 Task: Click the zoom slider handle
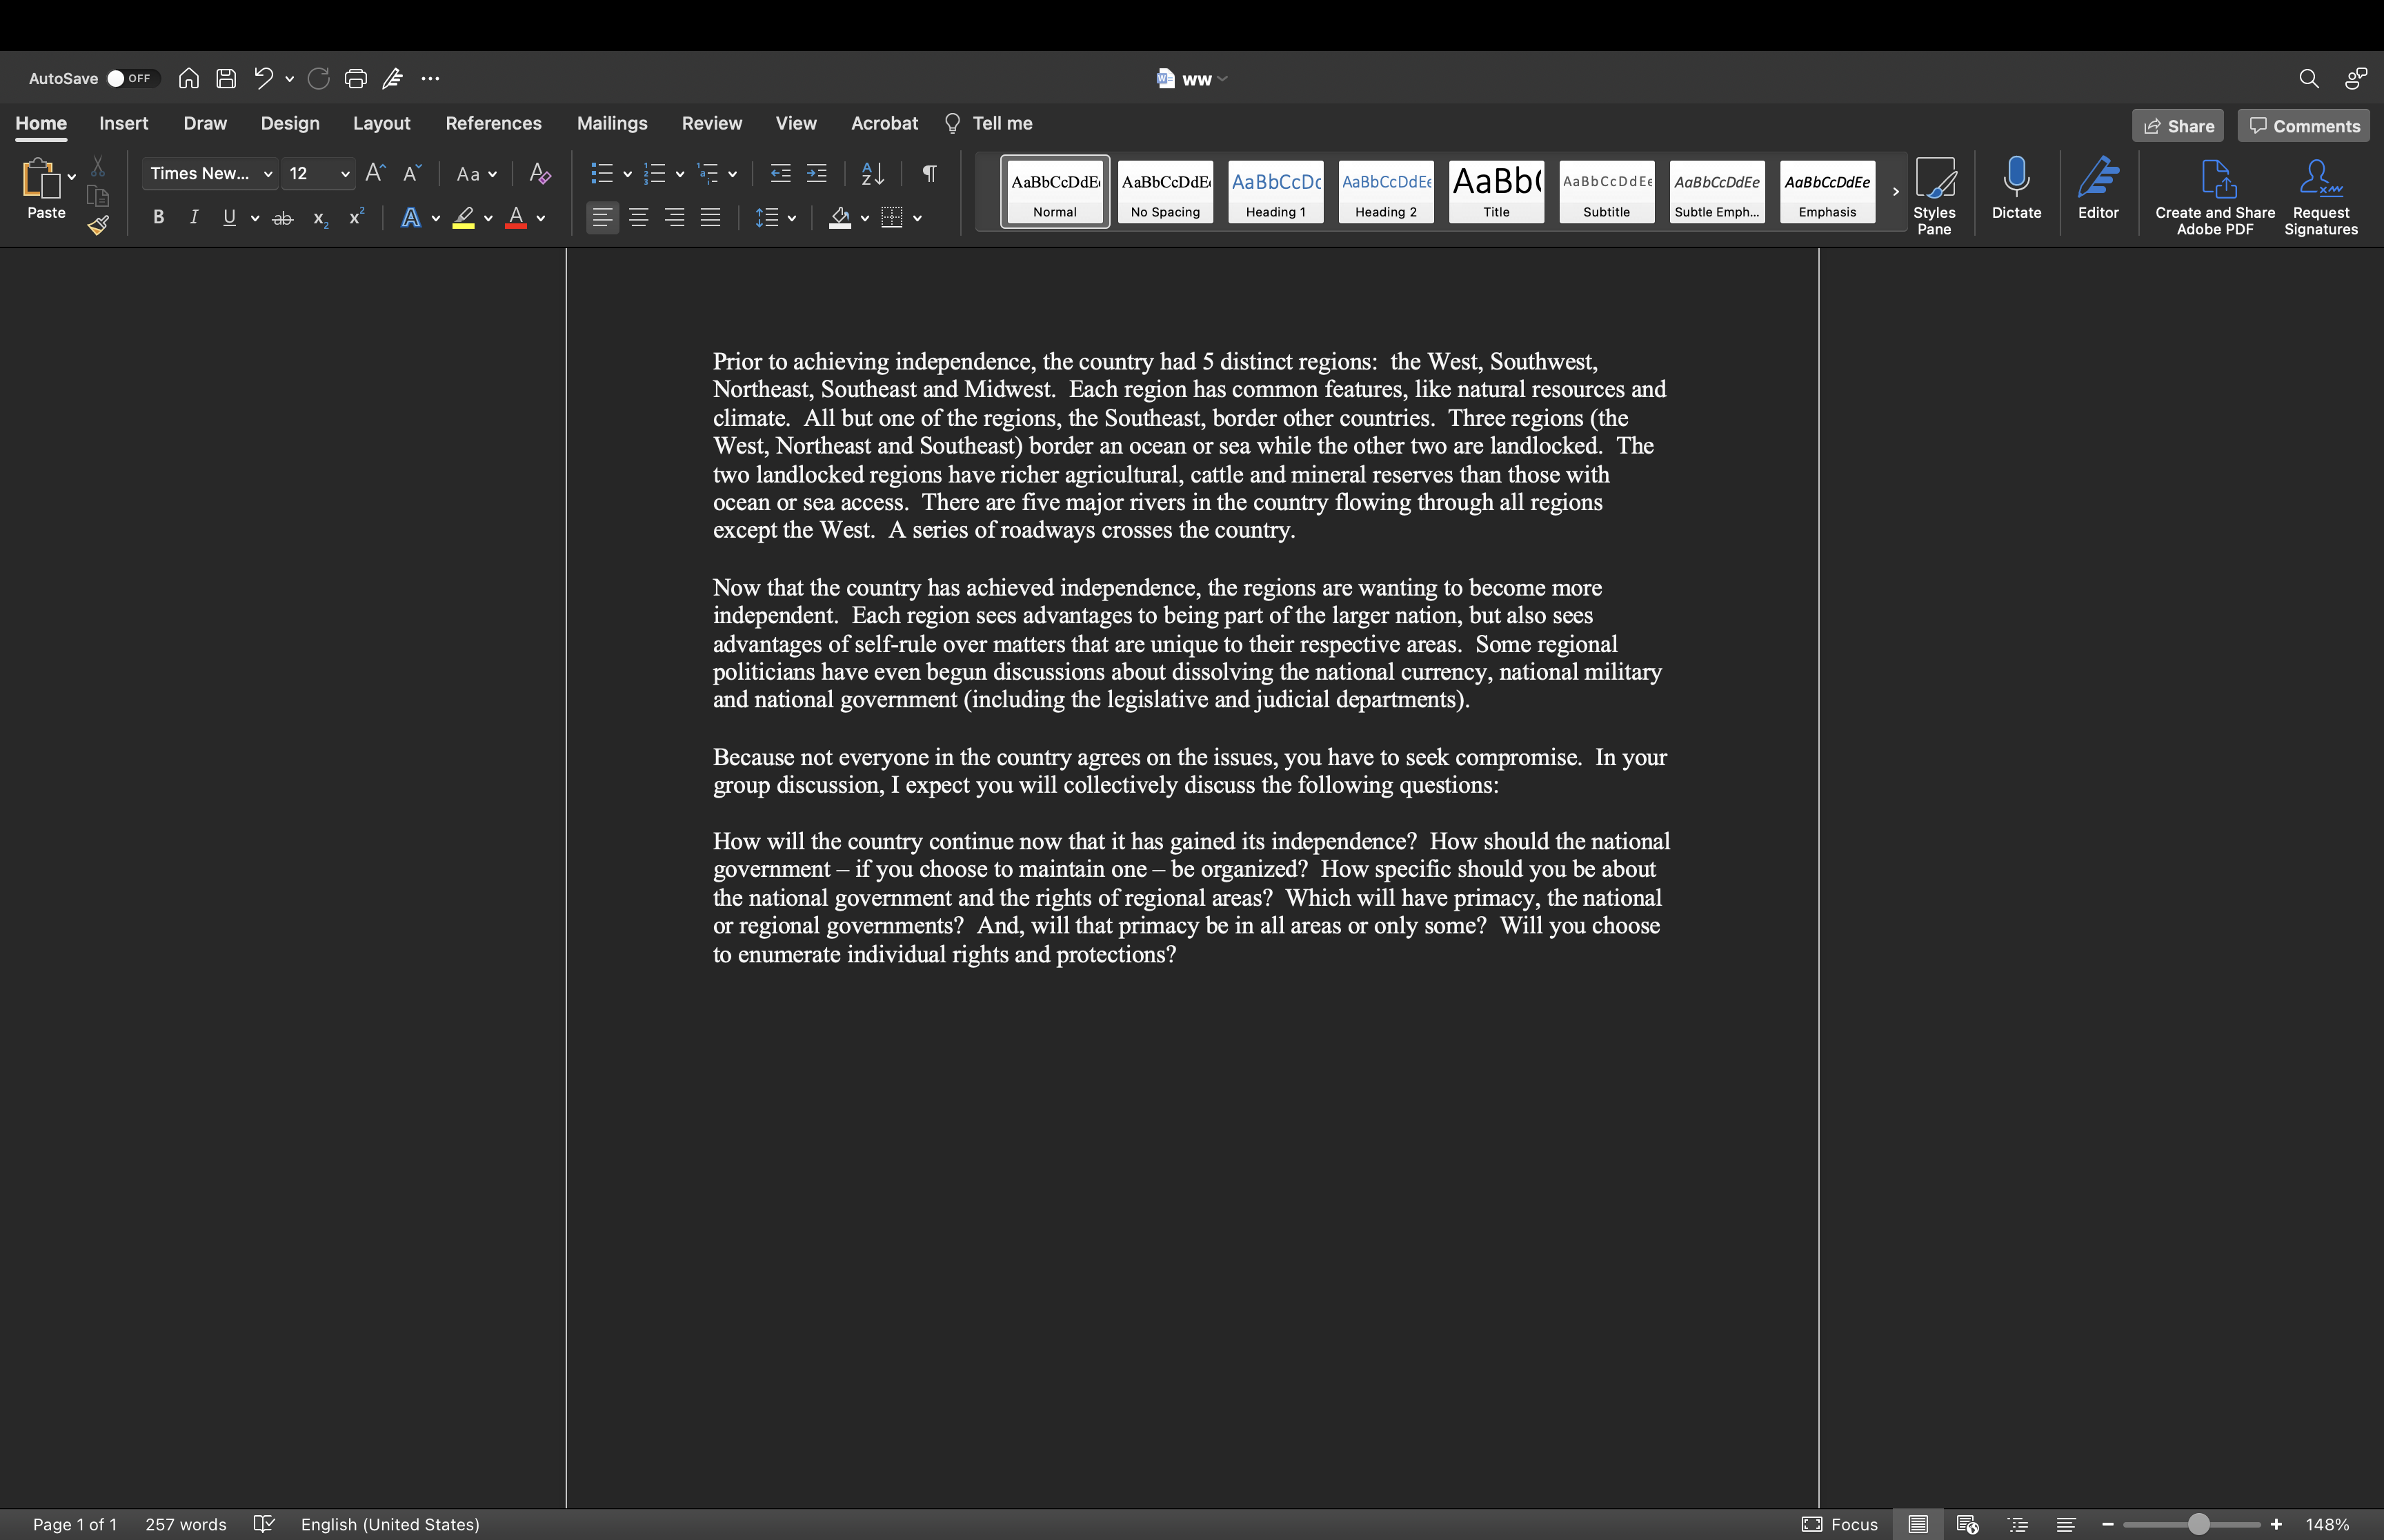2198,1524
